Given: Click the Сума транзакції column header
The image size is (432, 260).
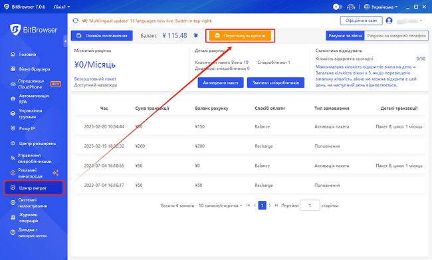Looking at the screenshot, I should (x=152, y=108).
